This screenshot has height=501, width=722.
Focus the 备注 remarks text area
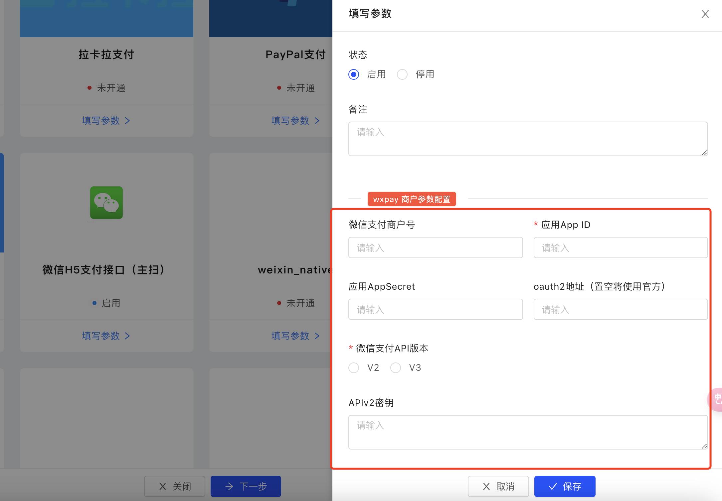click(528, 139)
